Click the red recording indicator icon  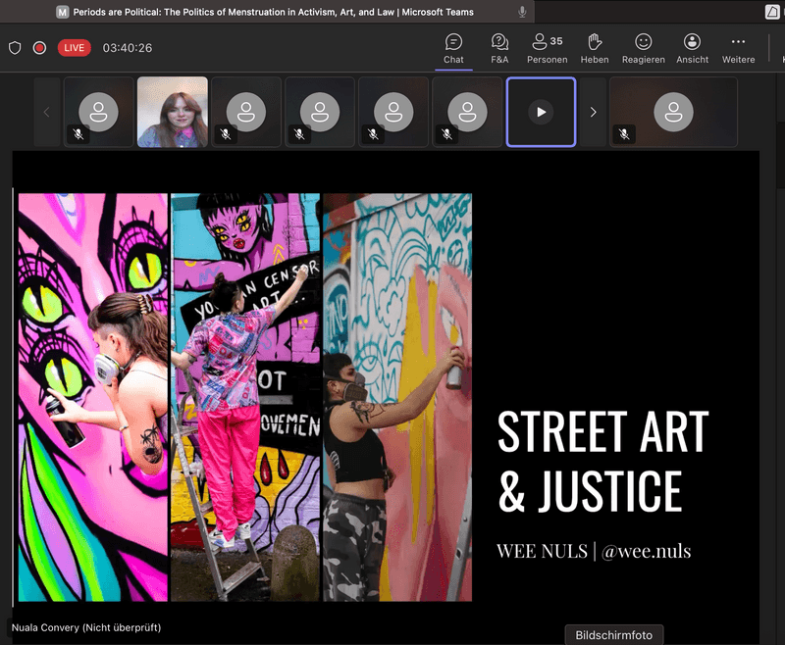coord(39,48)
